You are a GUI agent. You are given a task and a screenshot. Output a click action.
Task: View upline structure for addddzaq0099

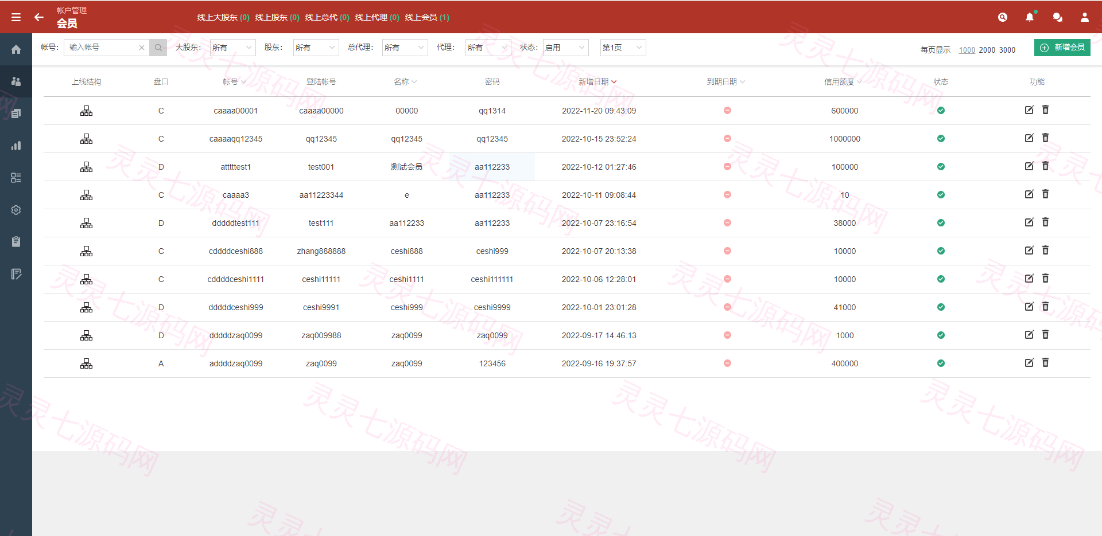pyautogui.click(x=86, y=363)
